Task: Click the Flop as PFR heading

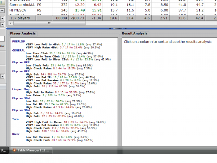Action: pos(21,62)
